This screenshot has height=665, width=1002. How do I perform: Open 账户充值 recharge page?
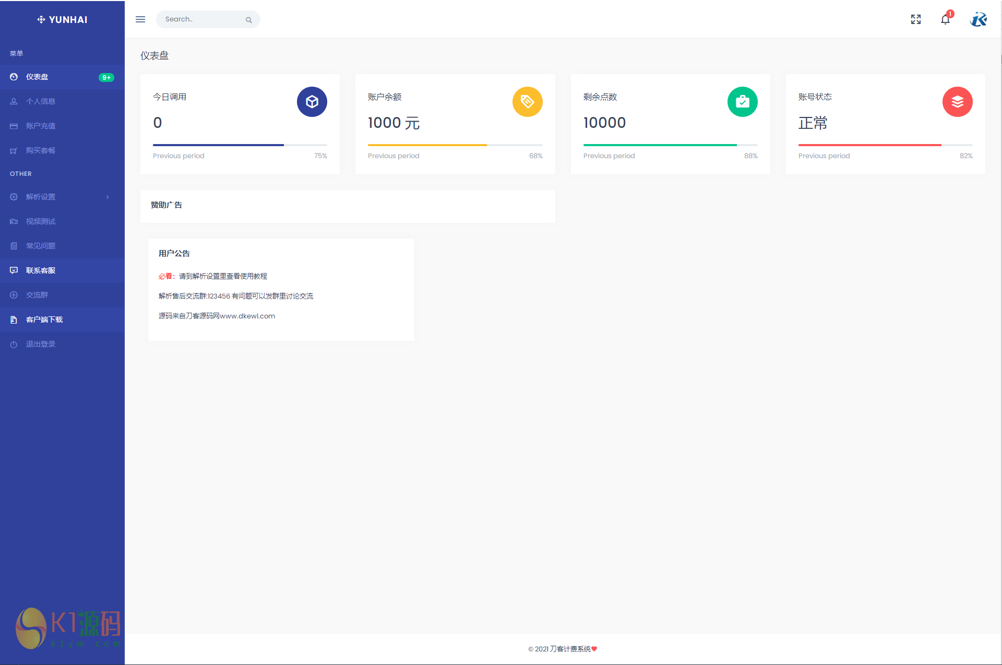pyautogui.click(x=41, y=126)
